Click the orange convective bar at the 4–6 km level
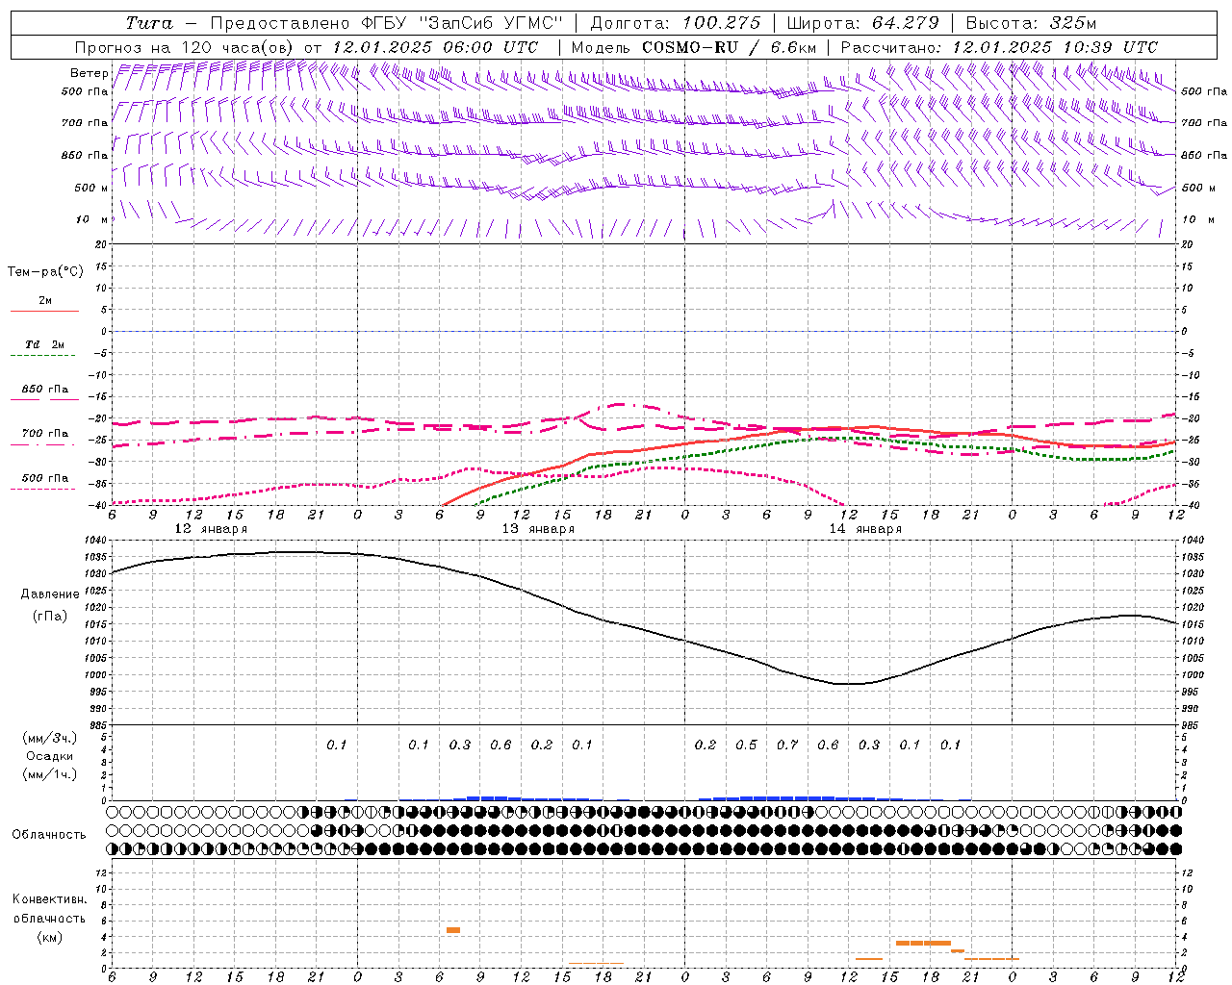 (453, 930)
